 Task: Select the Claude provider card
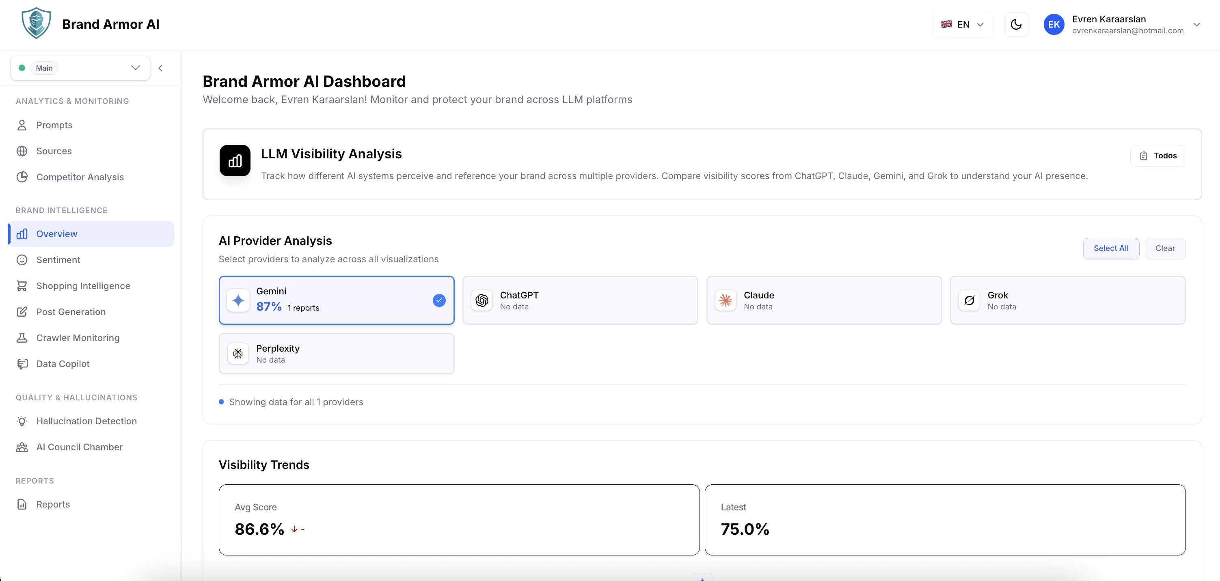coord(824,300)
